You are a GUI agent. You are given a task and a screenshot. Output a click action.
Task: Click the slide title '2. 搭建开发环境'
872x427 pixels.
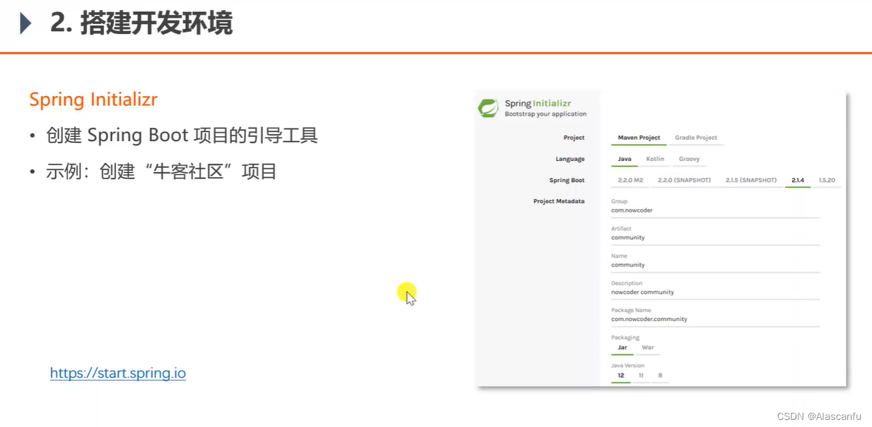(141, 23)
